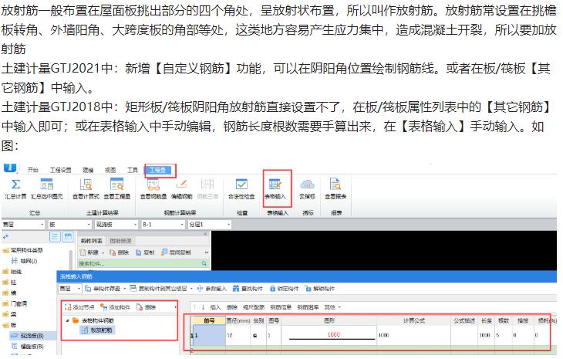
Task: Run 合法性检查 checkmark icon
Action: pyautogui.click(x=241, y=185)
